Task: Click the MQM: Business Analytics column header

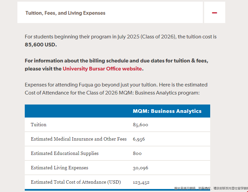Action: [167, 111]
